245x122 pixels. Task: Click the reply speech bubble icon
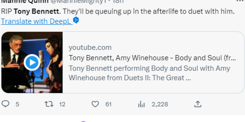tap(6, 104)
